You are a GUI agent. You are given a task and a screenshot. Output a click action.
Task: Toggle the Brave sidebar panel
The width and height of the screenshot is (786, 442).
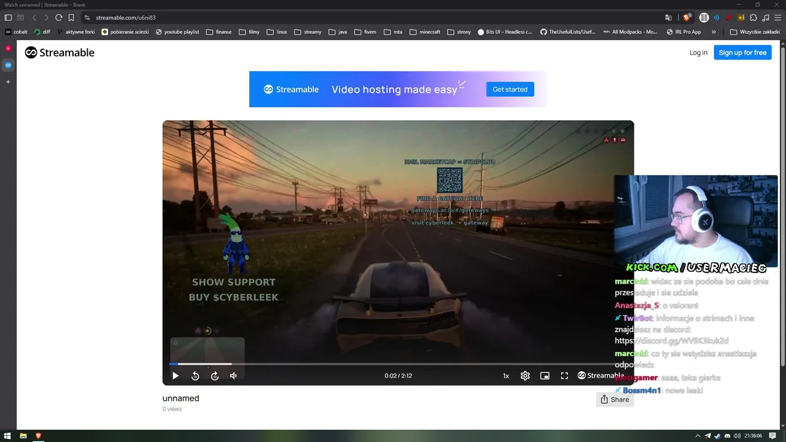click(8, 18)
